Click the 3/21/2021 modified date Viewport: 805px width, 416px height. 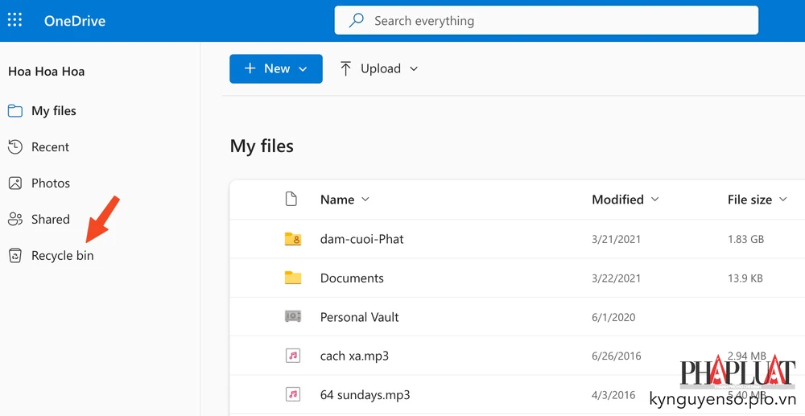[x=616, y=239]
